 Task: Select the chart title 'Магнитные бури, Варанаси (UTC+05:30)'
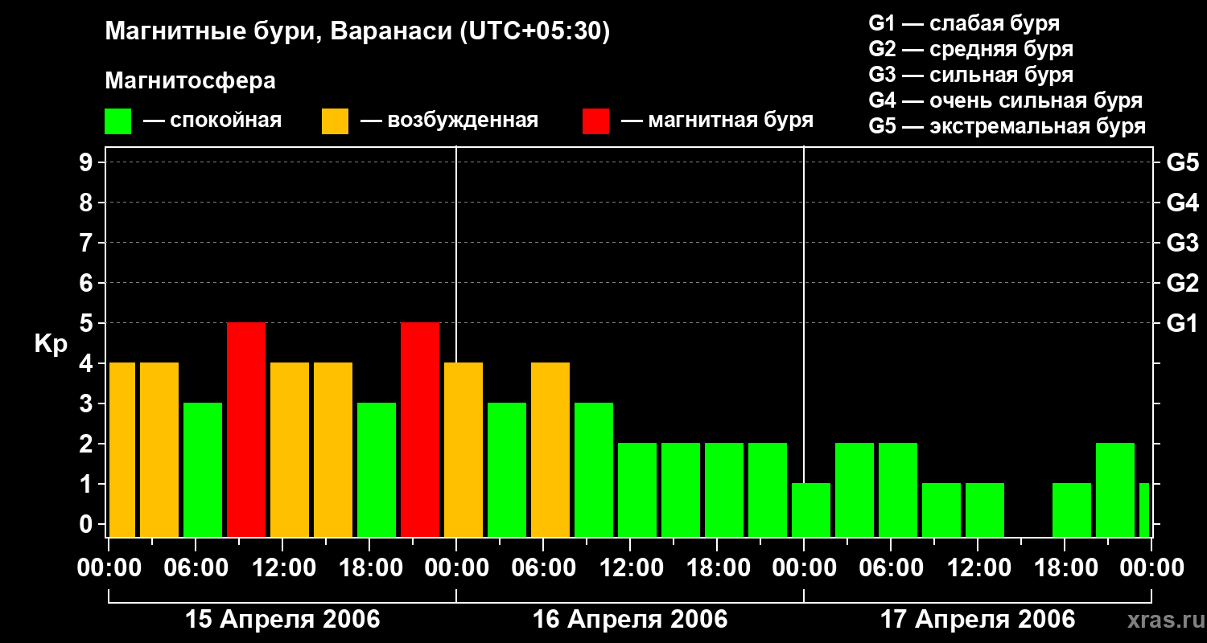pyautogui.click(x=357, y=32)
